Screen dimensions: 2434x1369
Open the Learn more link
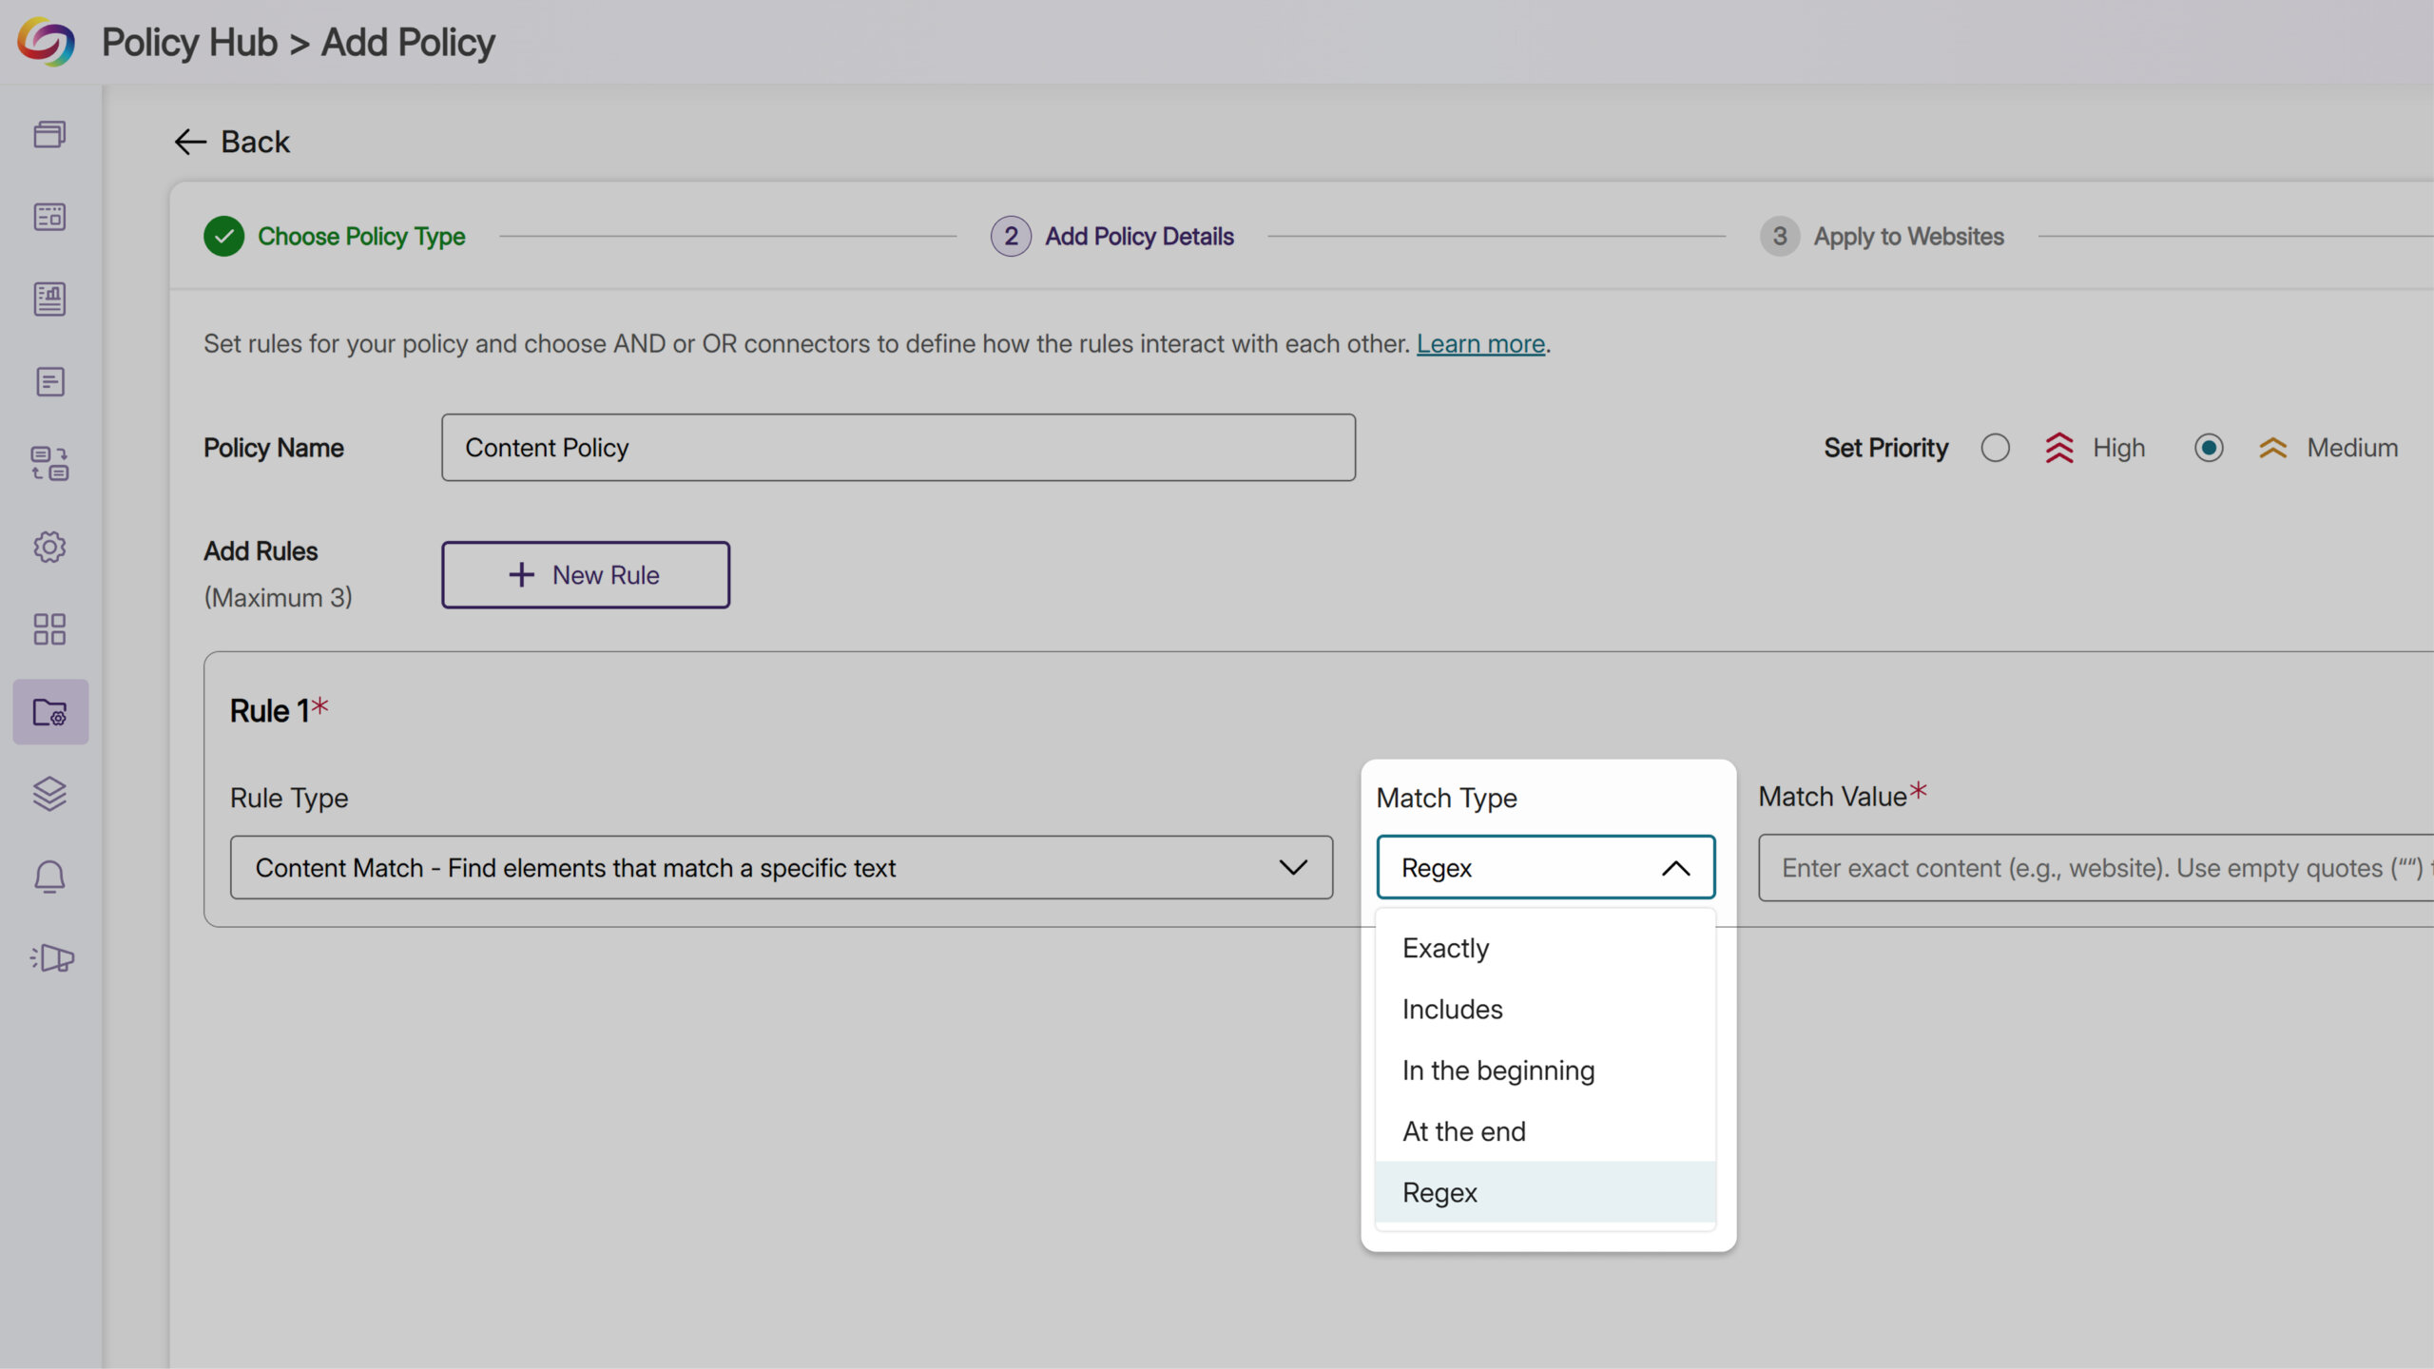1479,344
